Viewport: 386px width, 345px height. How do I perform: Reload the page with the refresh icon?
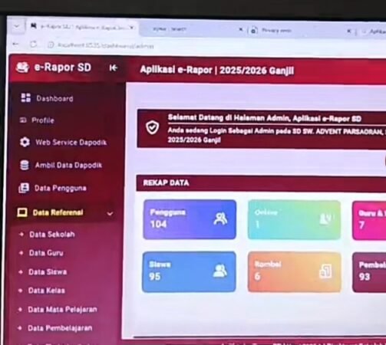pos(33,44)
